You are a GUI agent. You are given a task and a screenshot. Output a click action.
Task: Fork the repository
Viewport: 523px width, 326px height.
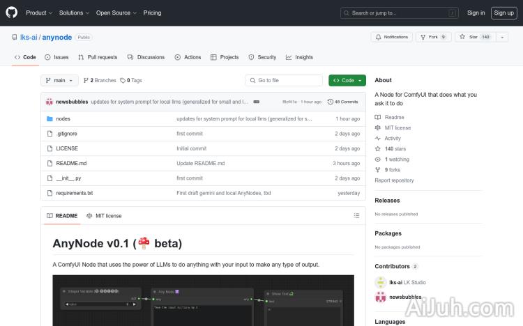tap(433, 37)
